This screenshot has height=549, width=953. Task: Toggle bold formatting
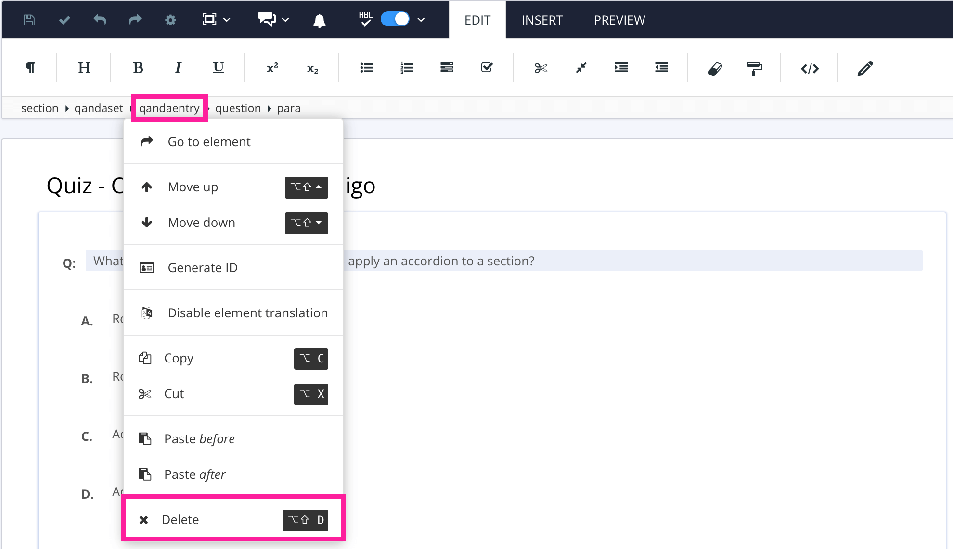tap(138, 68)
